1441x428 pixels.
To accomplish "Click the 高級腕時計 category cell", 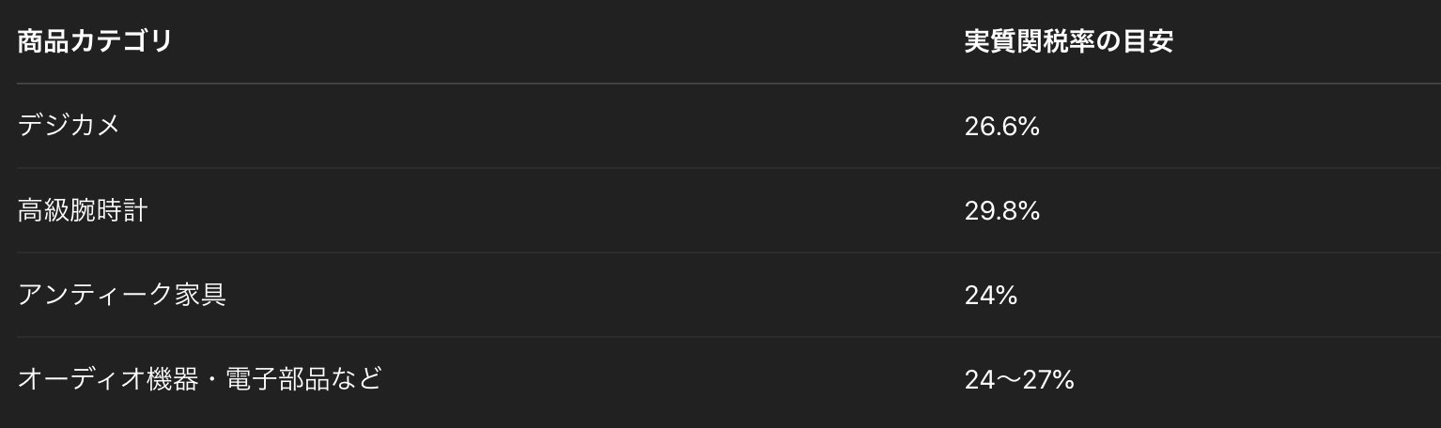I will 83,210.
